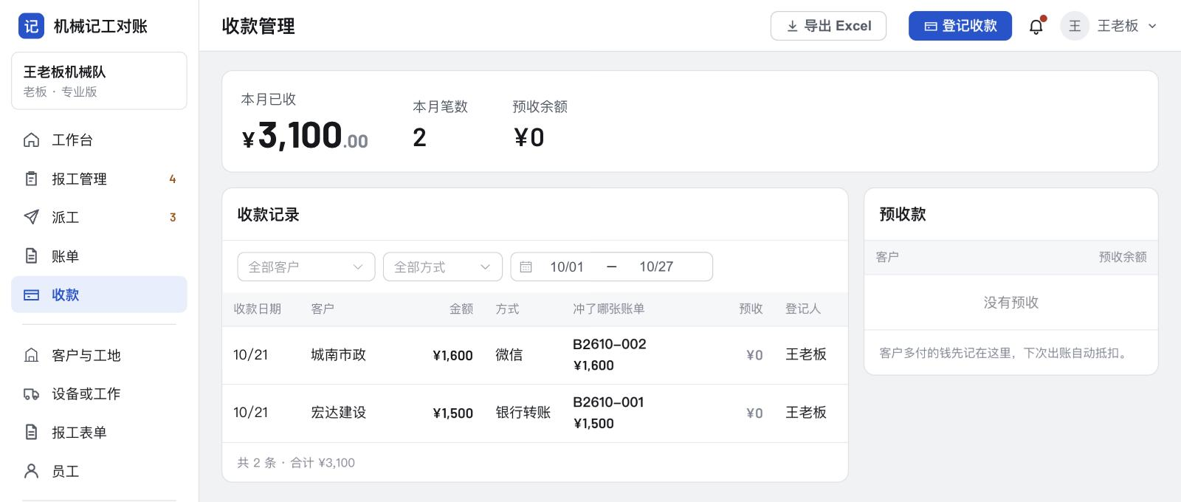Expand the 全部方式 filter dropdown
1181x502 pixels.
coord(443,267)
